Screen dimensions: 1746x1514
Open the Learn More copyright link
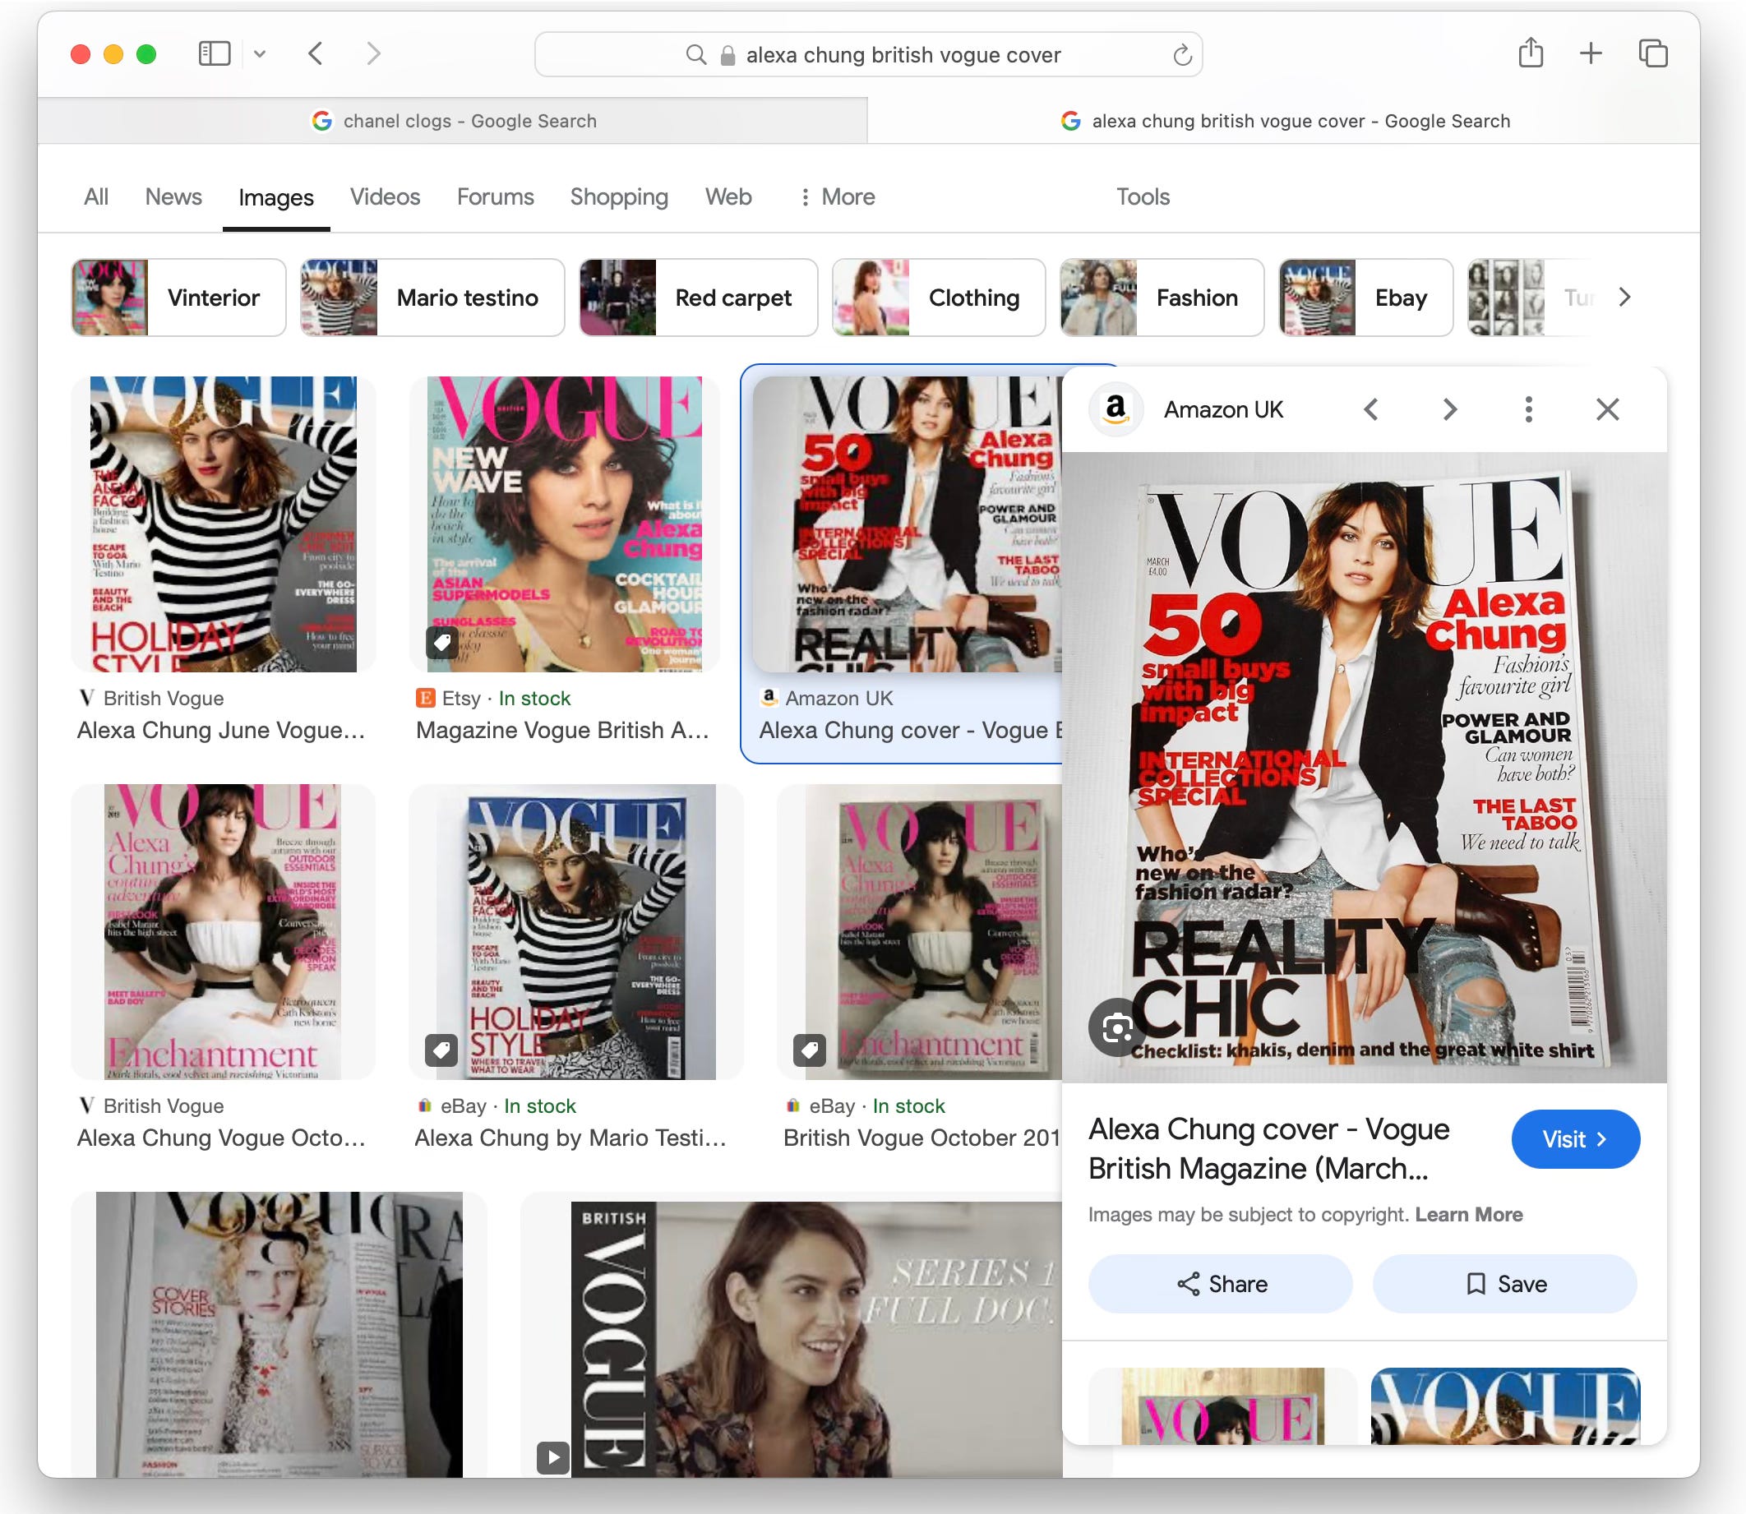pyautogui.click(x=1469, y=1214)
